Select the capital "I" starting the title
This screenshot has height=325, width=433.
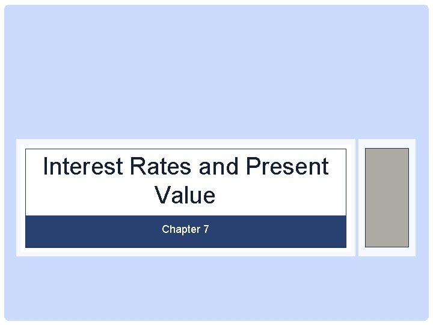click(46, 166)
